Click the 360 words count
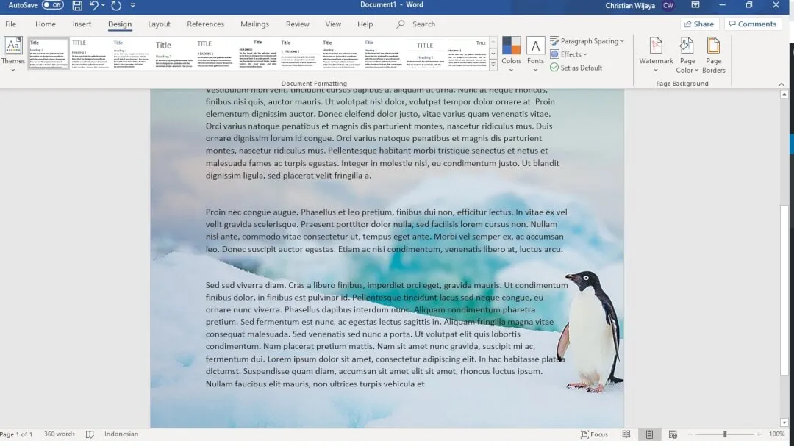This screenshot has width=794, height=446. coord(59,434)
